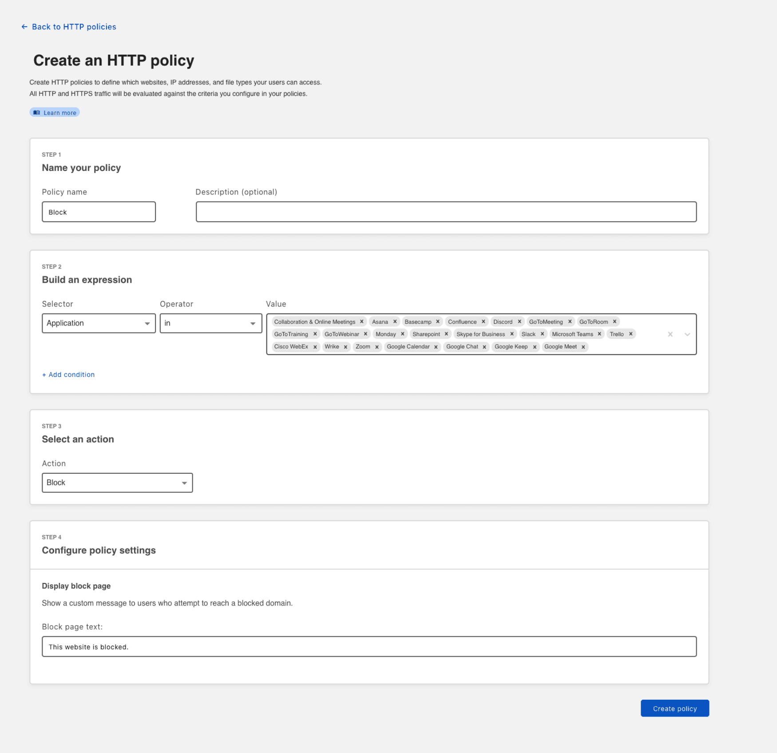
Task: Open the Selector dropdown showing Application
Action: [x=98, y=323]
